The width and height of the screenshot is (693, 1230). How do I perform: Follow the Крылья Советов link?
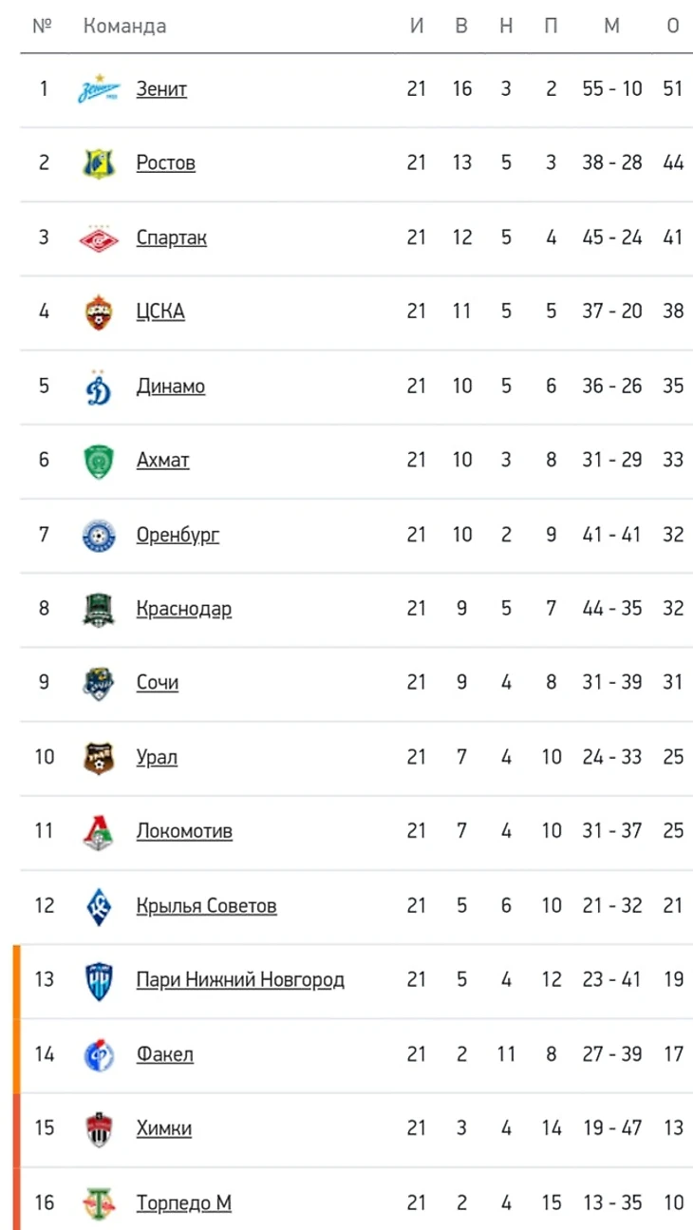click(206, 906)
